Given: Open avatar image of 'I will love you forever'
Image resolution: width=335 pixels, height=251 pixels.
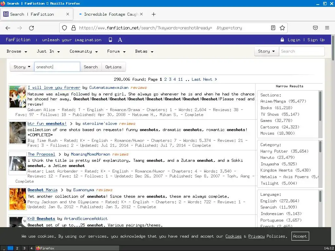Looking at the screenshot, I should (18, 97).
